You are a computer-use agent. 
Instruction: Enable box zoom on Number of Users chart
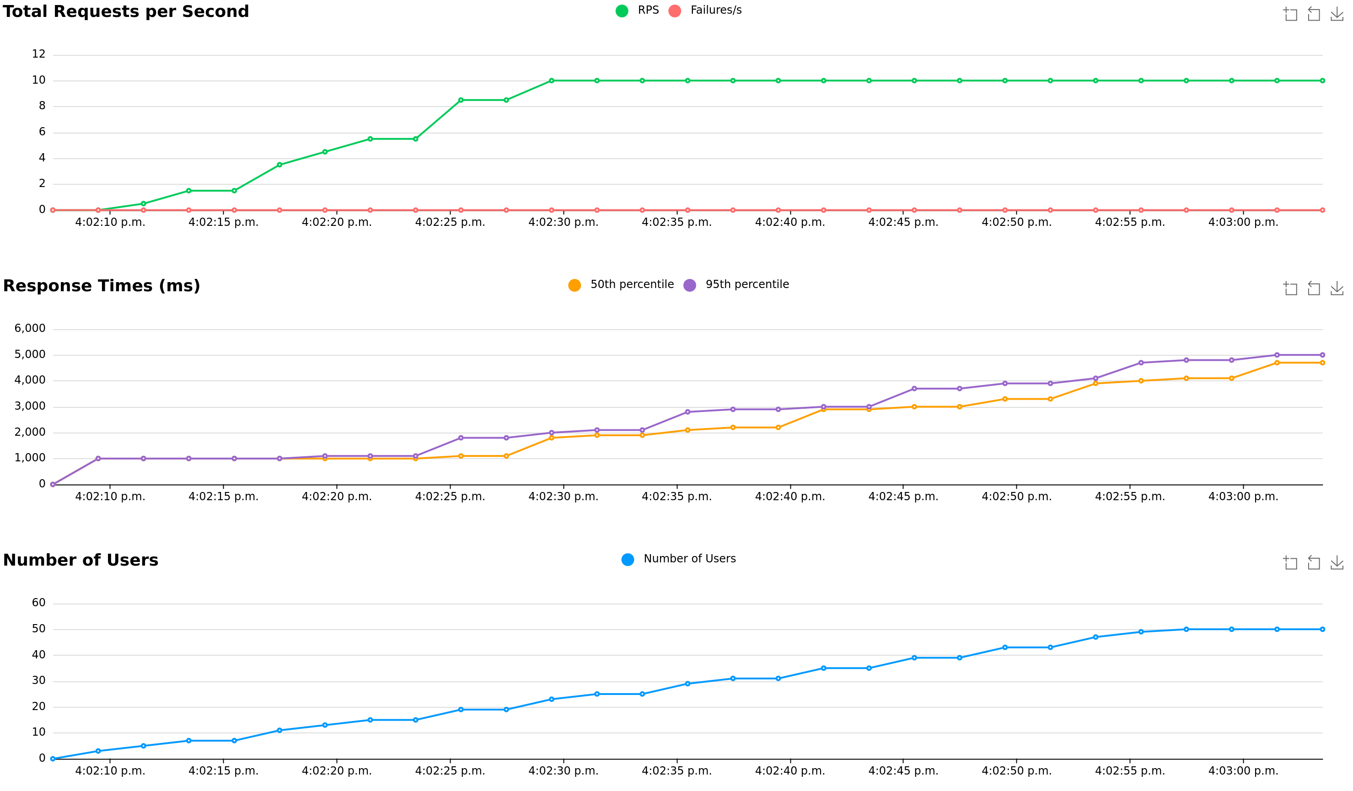(x=1291, y=562)
